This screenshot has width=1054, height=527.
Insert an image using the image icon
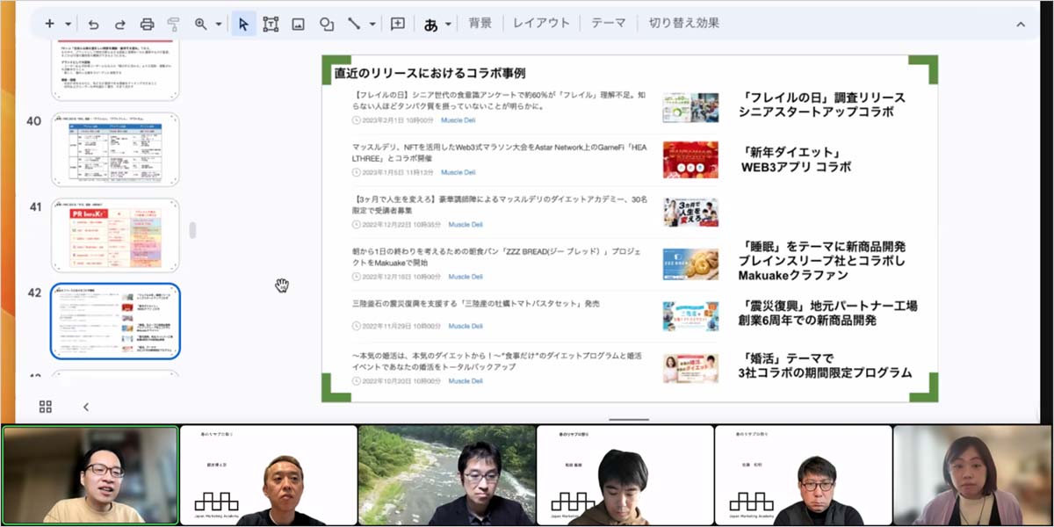(299, 24)
